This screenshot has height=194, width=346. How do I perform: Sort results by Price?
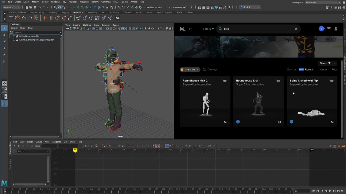coord(334,69)
